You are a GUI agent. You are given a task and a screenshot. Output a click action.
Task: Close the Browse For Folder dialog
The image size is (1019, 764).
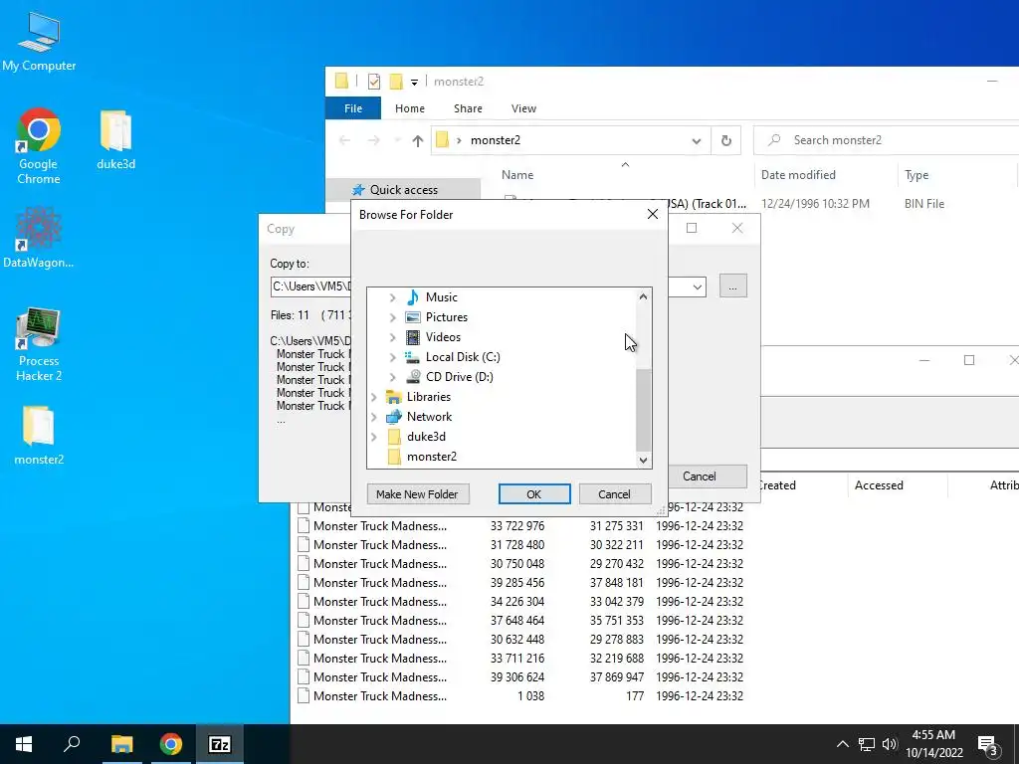pyautogui.click(x=653, y=215)
